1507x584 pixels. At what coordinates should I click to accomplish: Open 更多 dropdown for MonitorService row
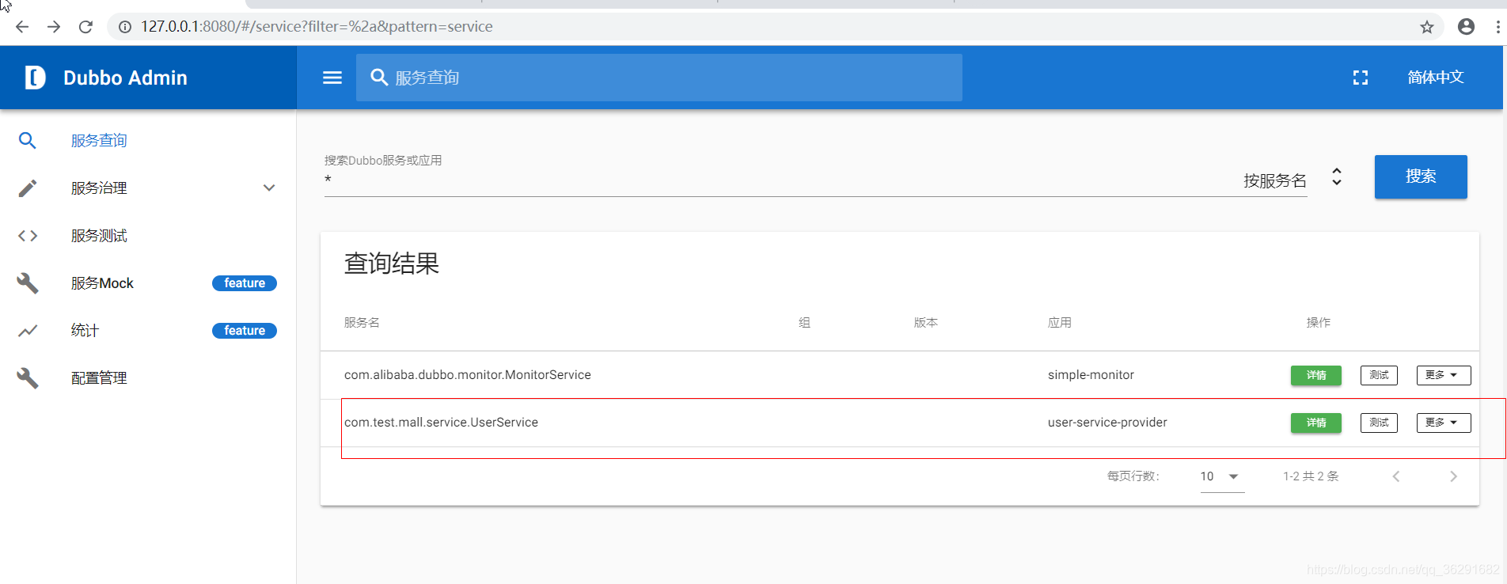[x=1444, y=375]
